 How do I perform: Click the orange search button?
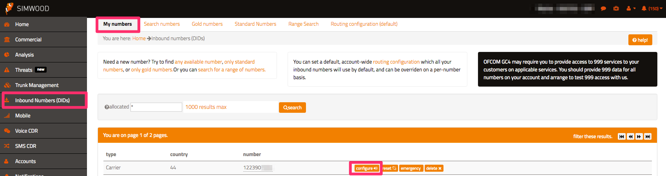[292, 108]
